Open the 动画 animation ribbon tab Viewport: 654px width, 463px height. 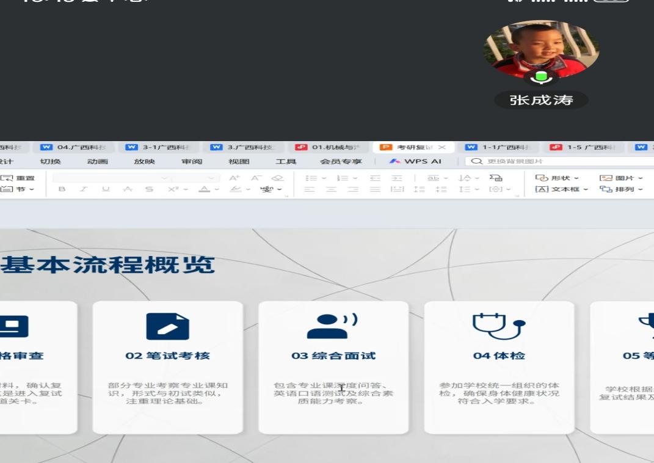pos(98,161)
